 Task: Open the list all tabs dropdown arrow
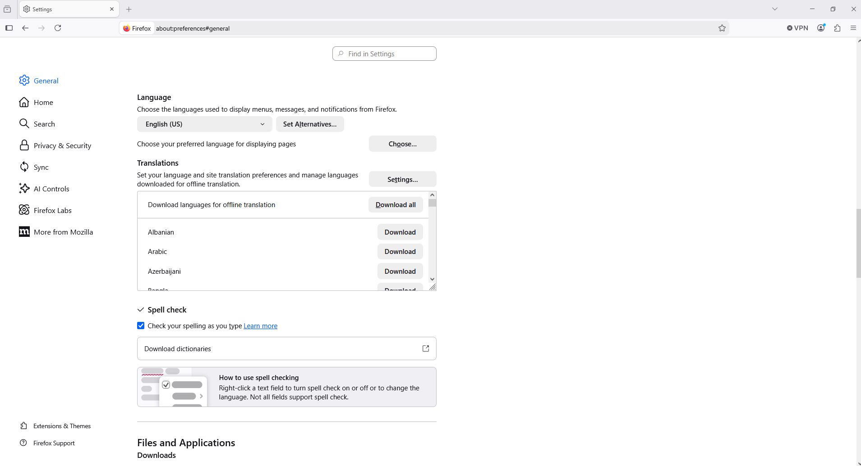[x=774, y=9]
